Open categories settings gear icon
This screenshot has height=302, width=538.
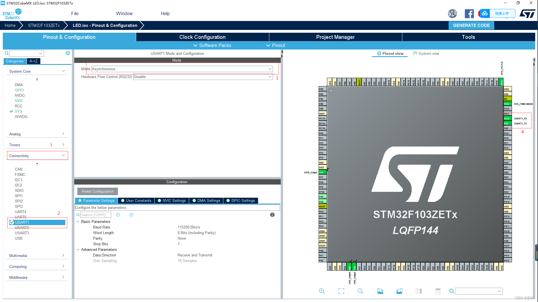point(68,53)
